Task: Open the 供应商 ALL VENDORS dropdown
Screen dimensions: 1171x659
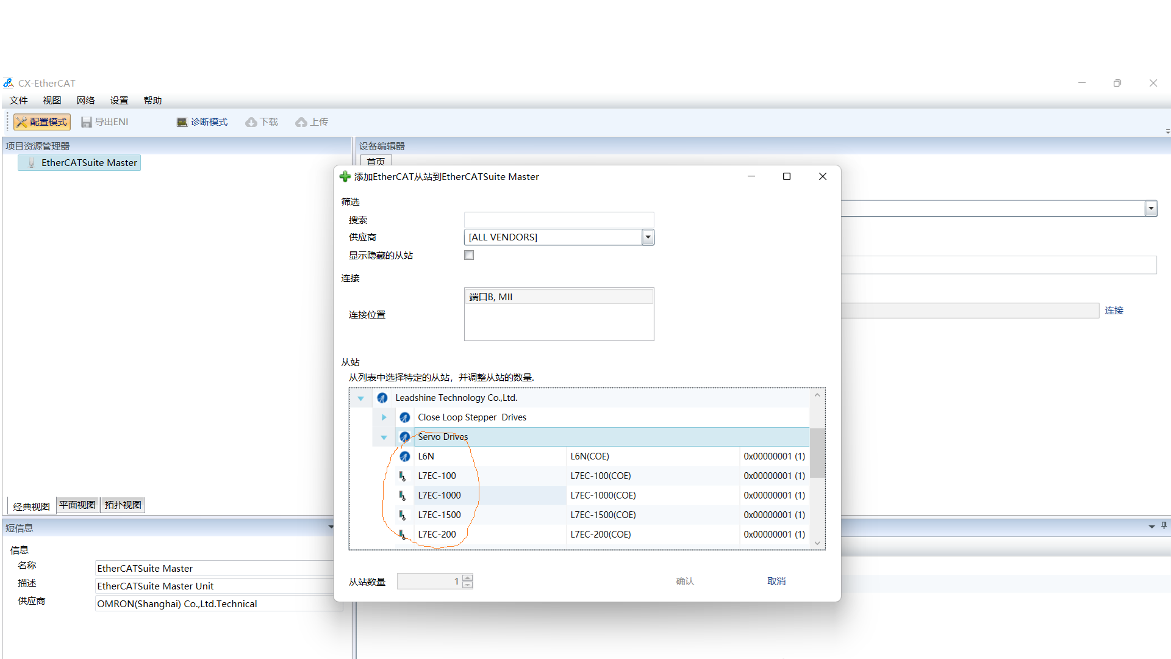Action: (648, 237)
